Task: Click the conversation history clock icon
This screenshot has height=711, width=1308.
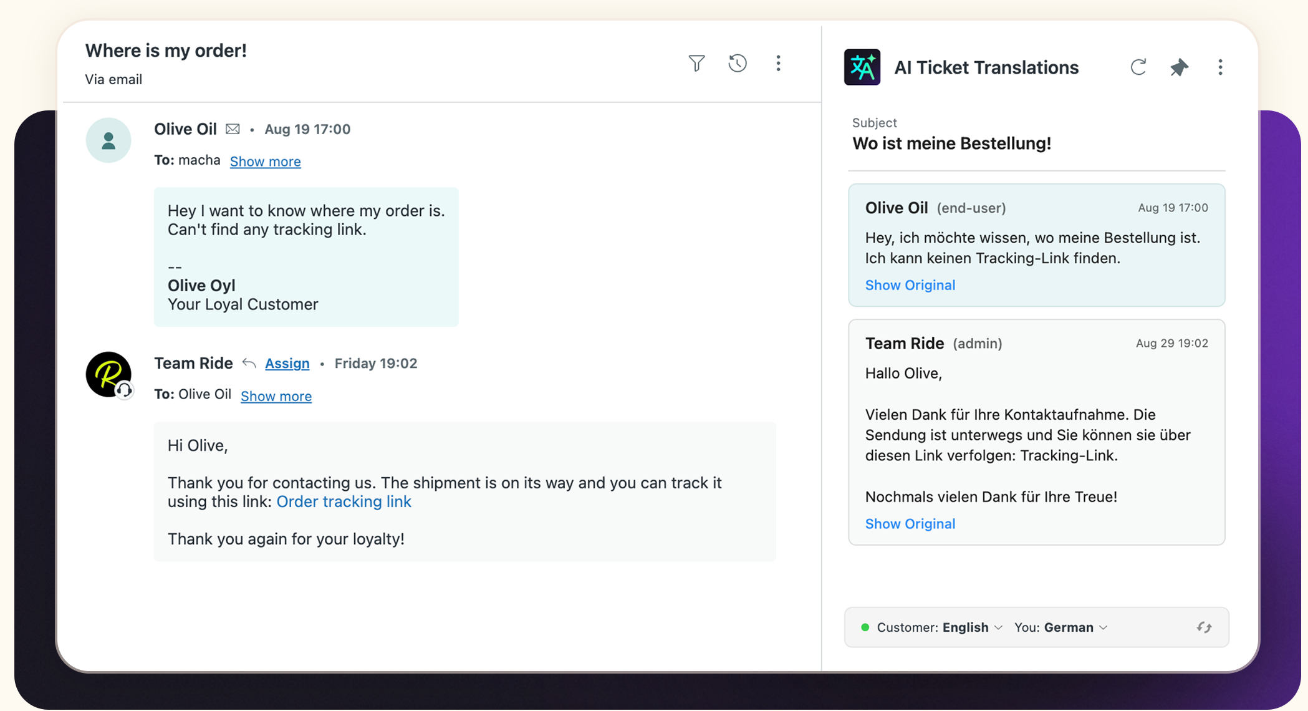Action: (738, 63)
